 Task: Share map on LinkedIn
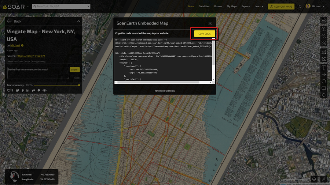[x=28, y=90]
